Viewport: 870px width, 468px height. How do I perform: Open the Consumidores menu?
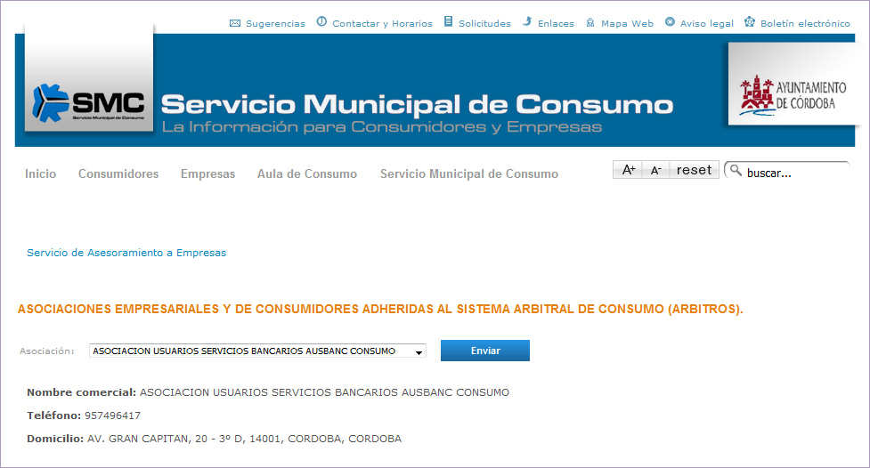(118, 173)
